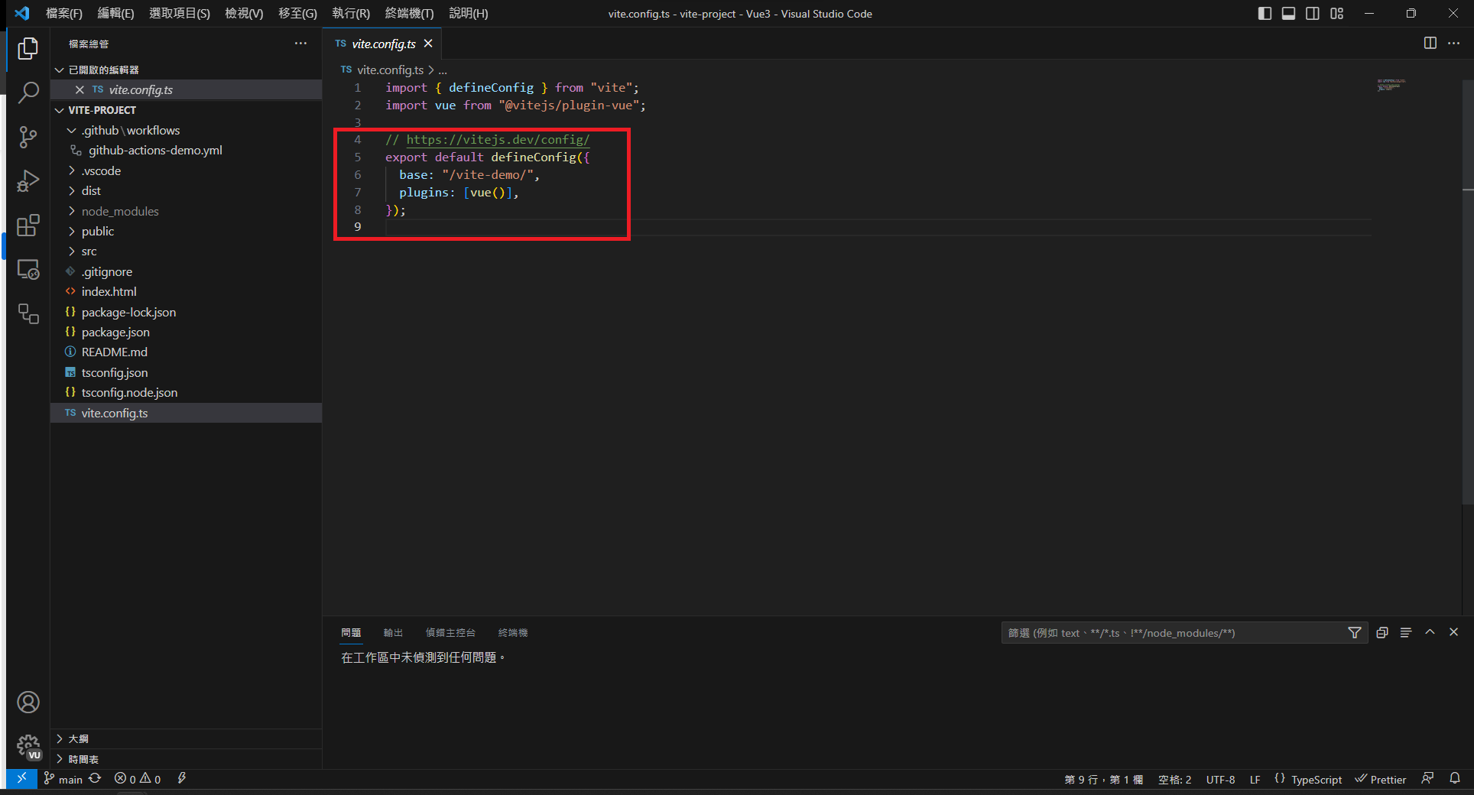Expand the .vscode folder
The image size is (1474, 795).
coord(186,170)
